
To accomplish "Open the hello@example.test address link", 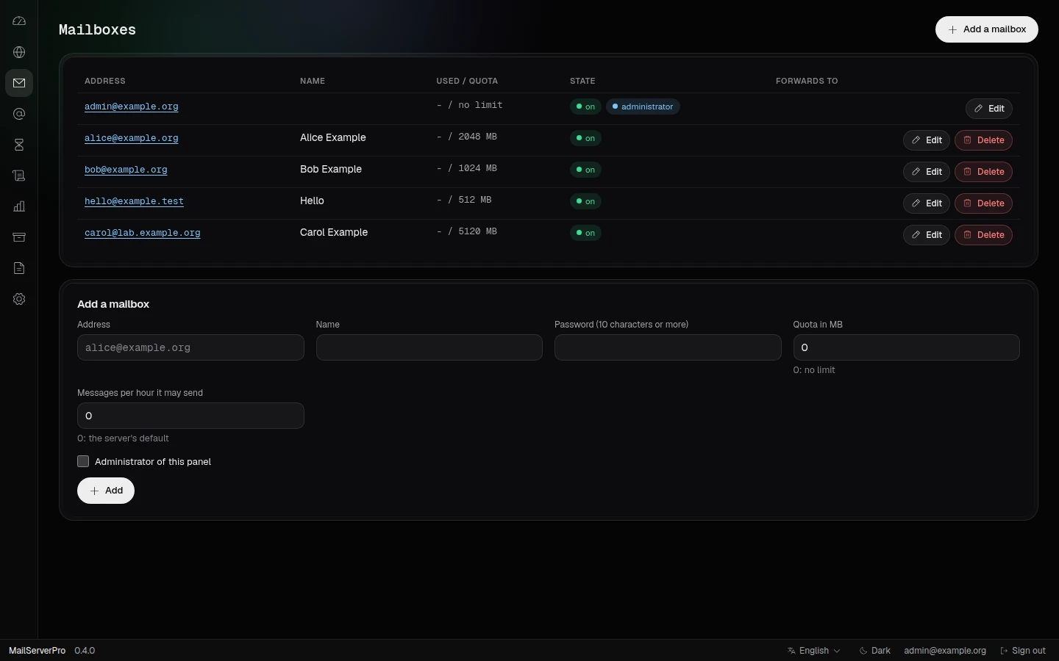I will tap(134, 201).
